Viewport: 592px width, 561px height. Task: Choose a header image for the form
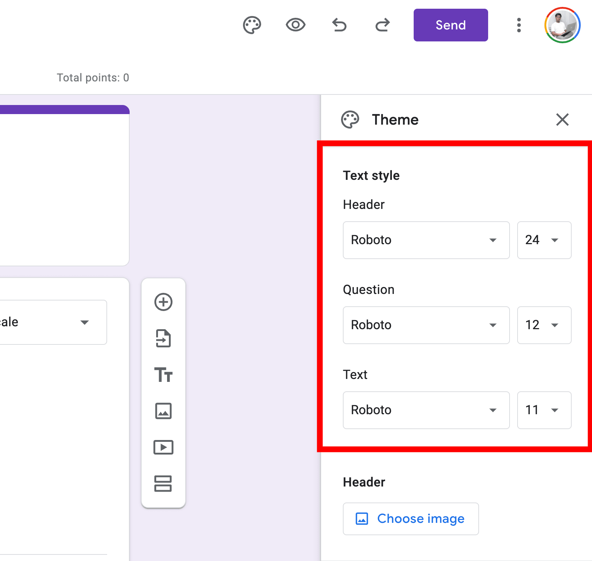[410, 518]
